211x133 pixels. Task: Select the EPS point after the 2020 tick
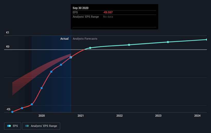(51, 72)
